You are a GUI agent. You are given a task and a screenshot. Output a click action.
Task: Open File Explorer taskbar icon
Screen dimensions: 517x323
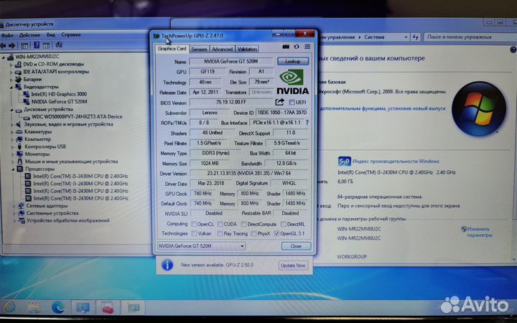(x=34, y=308)
